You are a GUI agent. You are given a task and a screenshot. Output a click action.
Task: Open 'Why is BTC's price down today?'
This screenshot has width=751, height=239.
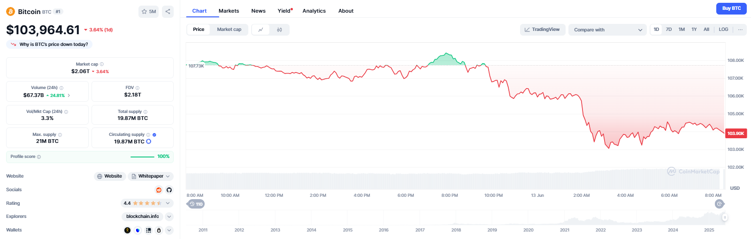[x=49, y=45]
